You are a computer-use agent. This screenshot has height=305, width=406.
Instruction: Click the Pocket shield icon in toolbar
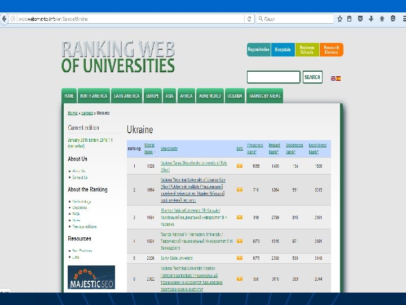360,19
